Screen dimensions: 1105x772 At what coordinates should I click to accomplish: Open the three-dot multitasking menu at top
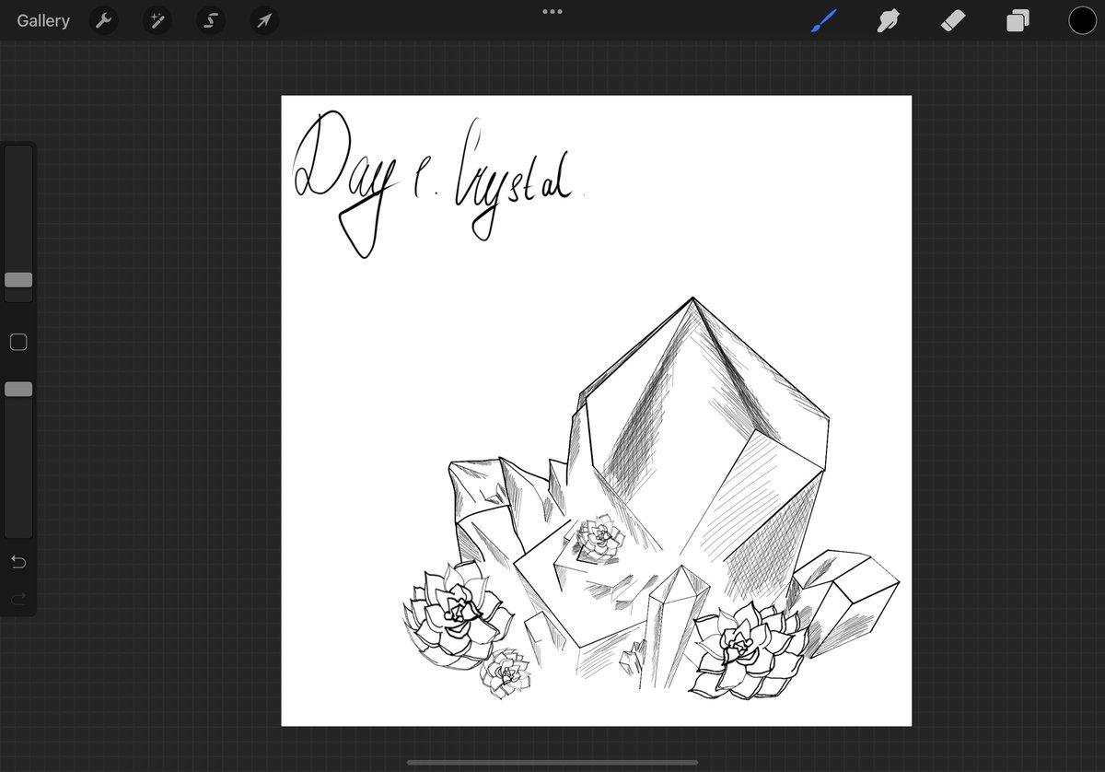(x=552, y=12)
